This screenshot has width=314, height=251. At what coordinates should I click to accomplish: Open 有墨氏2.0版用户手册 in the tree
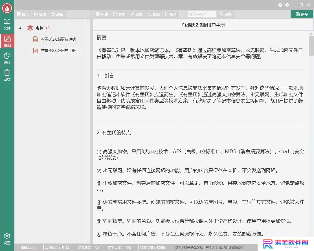(x=58, y=50)
